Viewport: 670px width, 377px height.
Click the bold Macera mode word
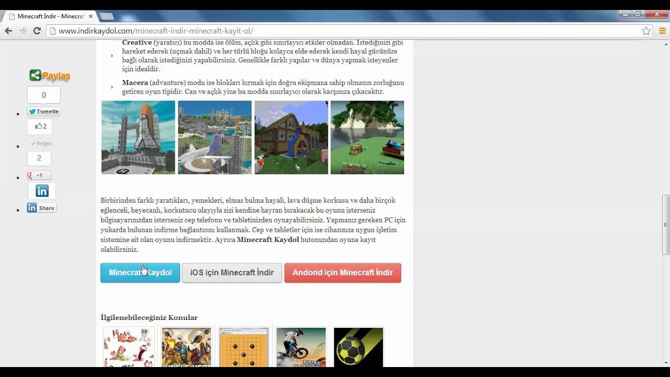click(135, 83)
